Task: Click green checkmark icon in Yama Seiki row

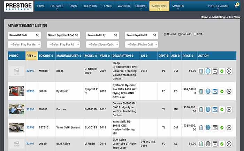Action: point(222,127)
